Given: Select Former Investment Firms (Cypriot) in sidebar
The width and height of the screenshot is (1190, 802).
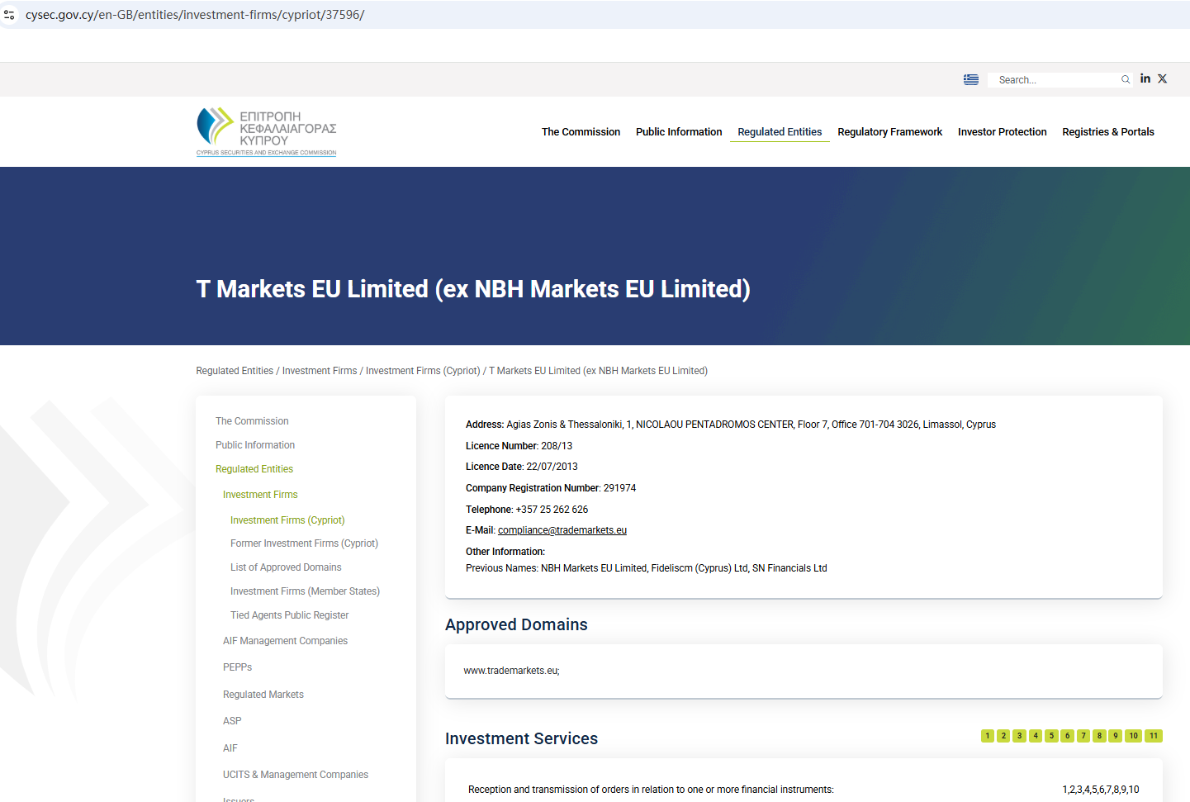Looking at the screenshot, I should [x=304, y=543].
